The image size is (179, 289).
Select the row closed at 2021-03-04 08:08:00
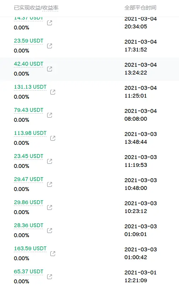[89, 115]
